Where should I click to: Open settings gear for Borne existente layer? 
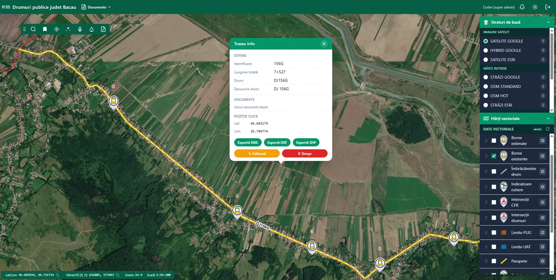click(542, 156)
